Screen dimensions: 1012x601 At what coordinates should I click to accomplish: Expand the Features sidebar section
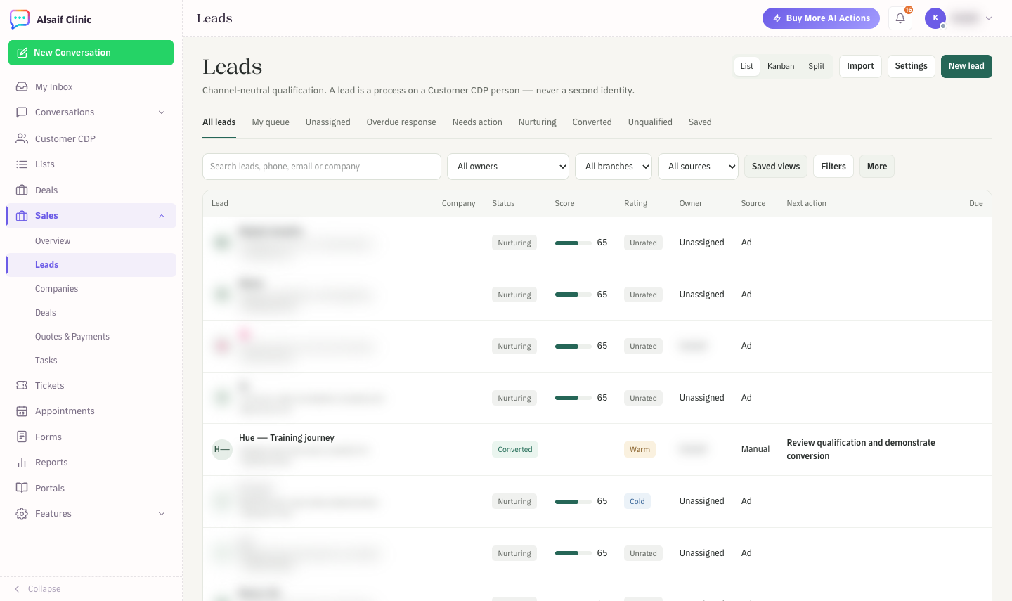[162, 514]
